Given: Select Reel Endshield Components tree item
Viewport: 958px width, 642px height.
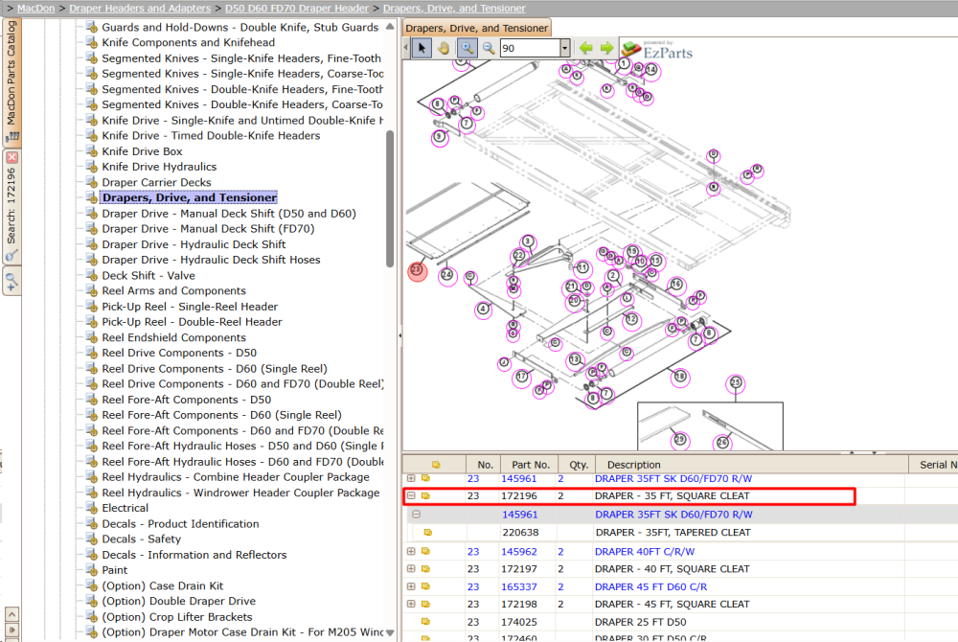Looking at the screenshot, I should [x=173, y=338].
